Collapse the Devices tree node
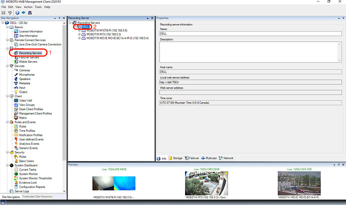346x205 pixels. click(x=8, y=66)
